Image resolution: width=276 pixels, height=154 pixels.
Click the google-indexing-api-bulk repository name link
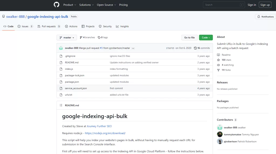tap(48, 16)
